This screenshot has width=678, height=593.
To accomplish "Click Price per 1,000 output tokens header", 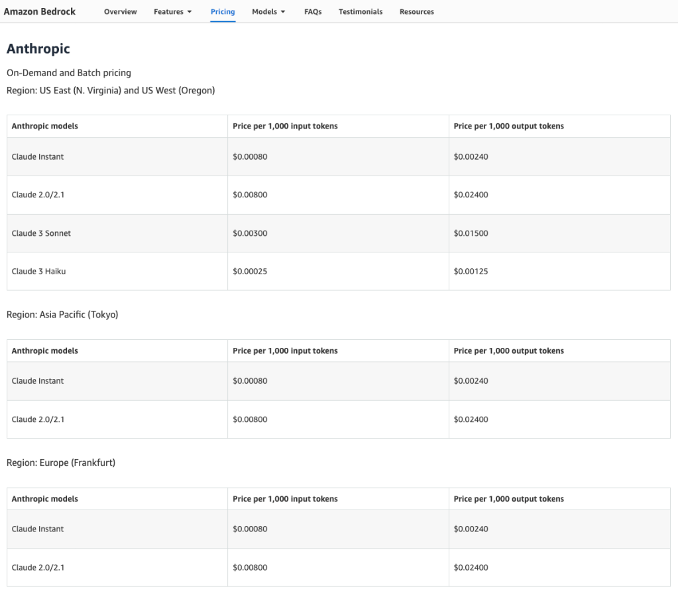I will pyautogui.click(x=508, y=126).
